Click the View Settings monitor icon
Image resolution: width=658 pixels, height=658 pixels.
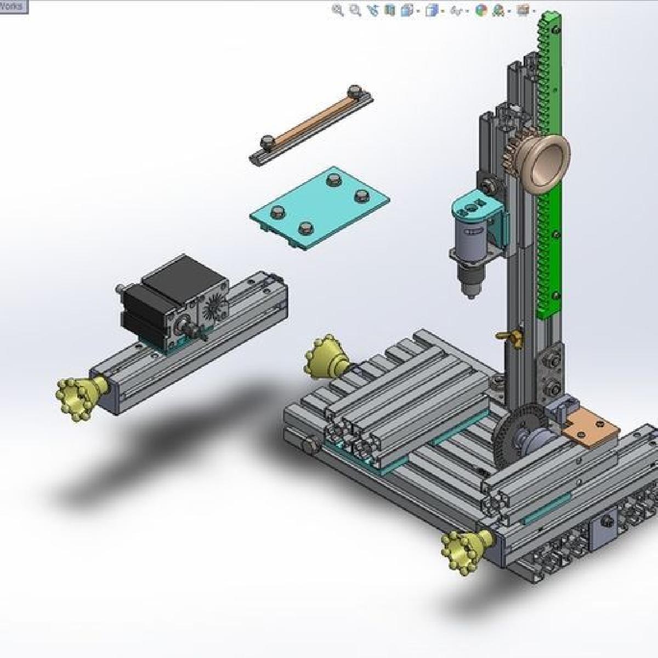point(523,10)
